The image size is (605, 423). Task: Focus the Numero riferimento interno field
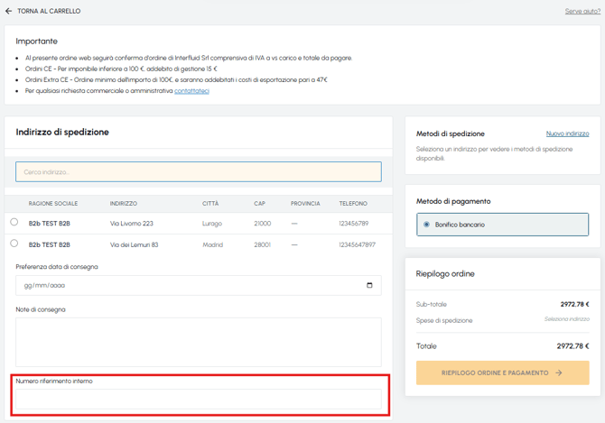click(199, 400)
